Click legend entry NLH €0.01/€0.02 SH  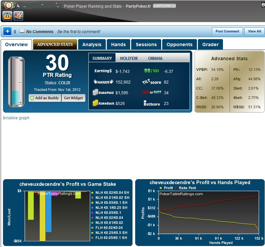(x=112, y=198)
